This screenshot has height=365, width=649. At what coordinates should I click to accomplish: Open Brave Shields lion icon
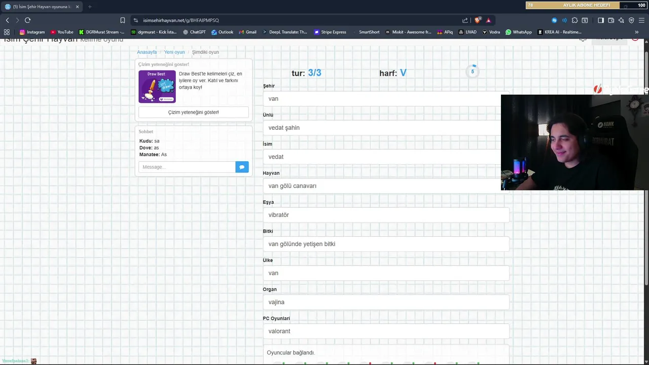pos(478,20)
